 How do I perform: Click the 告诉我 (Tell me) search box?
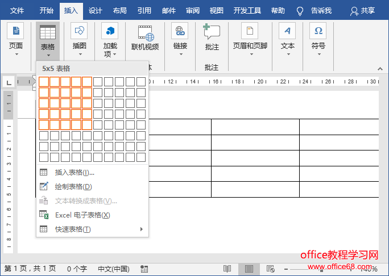[321, 11]
